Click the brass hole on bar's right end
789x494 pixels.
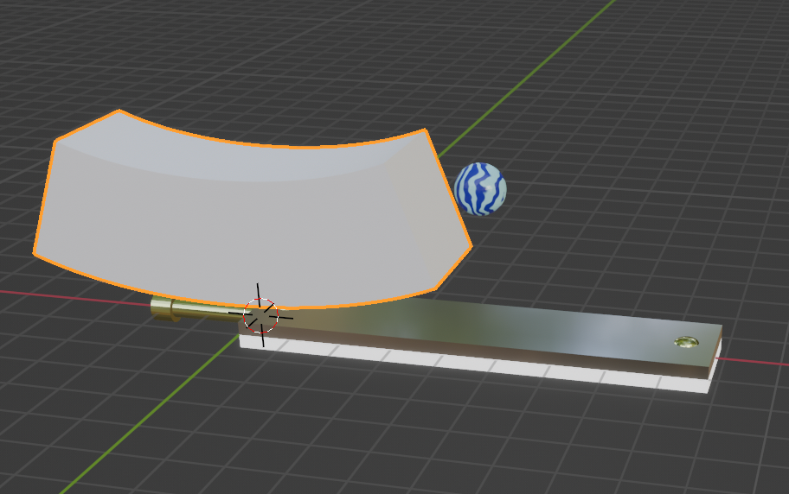point(686,344)
